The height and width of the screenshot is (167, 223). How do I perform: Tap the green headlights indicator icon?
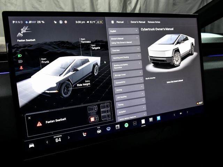click(20, 56)
